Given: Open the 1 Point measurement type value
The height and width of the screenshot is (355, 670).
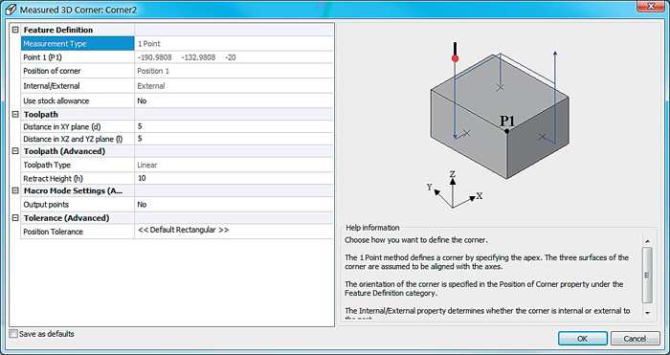Looking at the screenshot, I should pyautogui.click(x=234, y=44).
